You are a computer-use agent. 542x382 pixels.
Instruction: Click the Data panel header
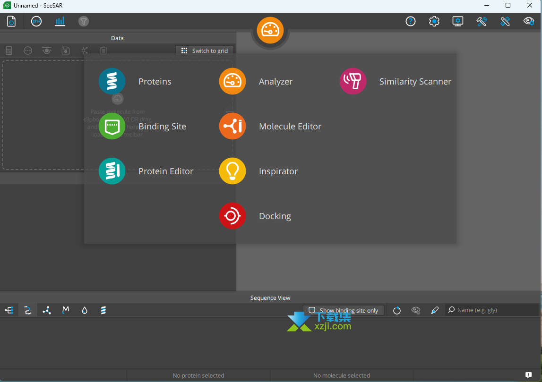[118, 38]
